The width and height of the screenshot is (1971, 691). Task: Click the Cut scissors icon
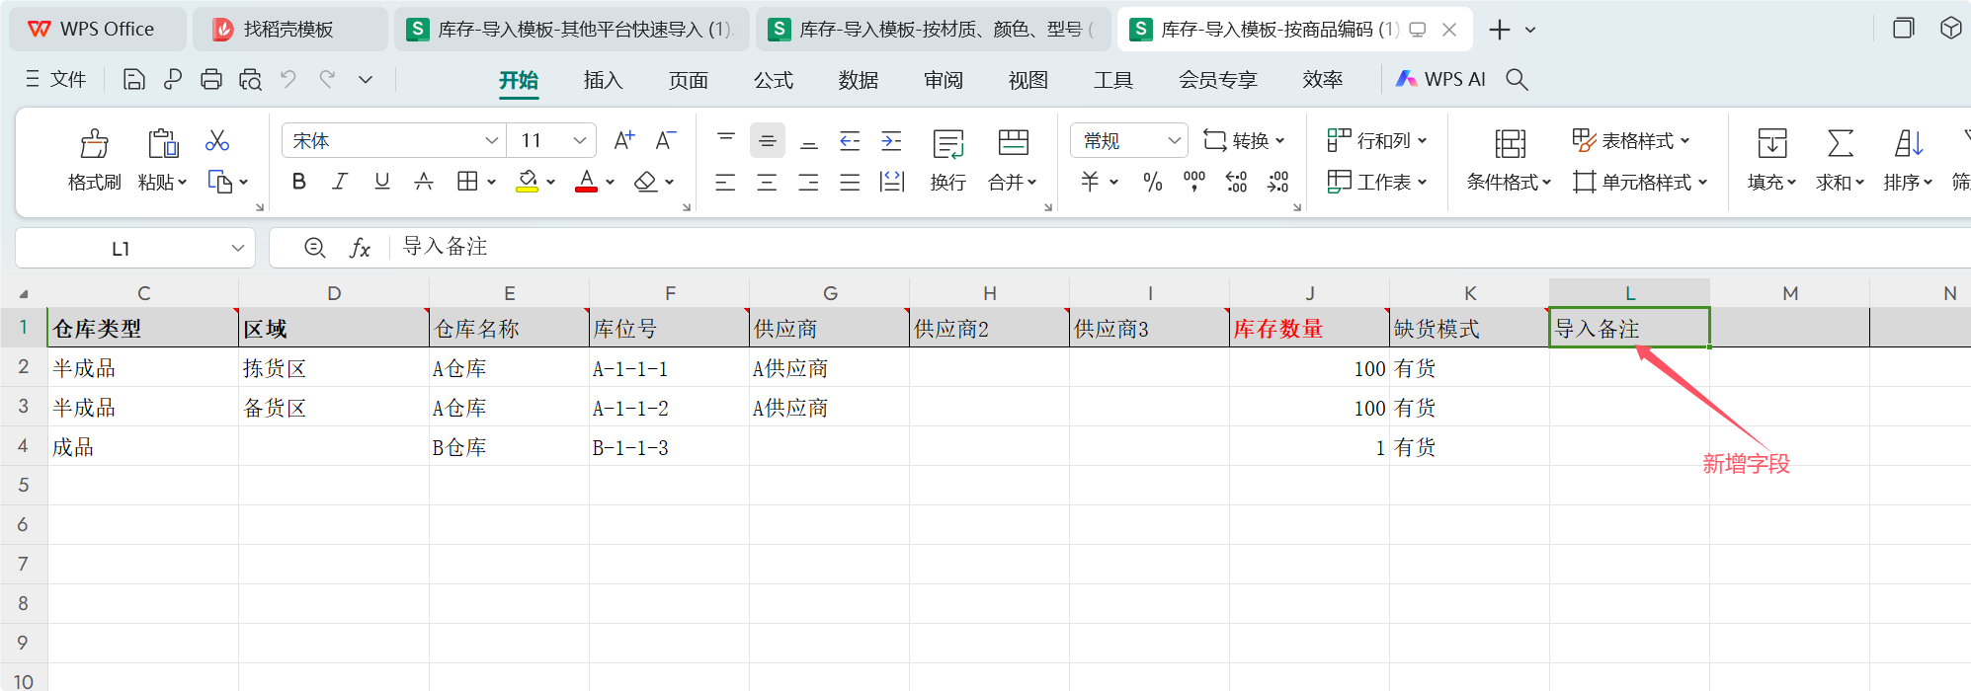click(x=216, y=141)
